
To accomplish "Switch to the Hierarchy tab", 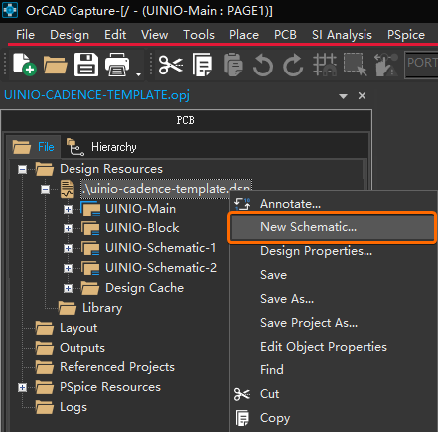I will [x=101, y=147].
